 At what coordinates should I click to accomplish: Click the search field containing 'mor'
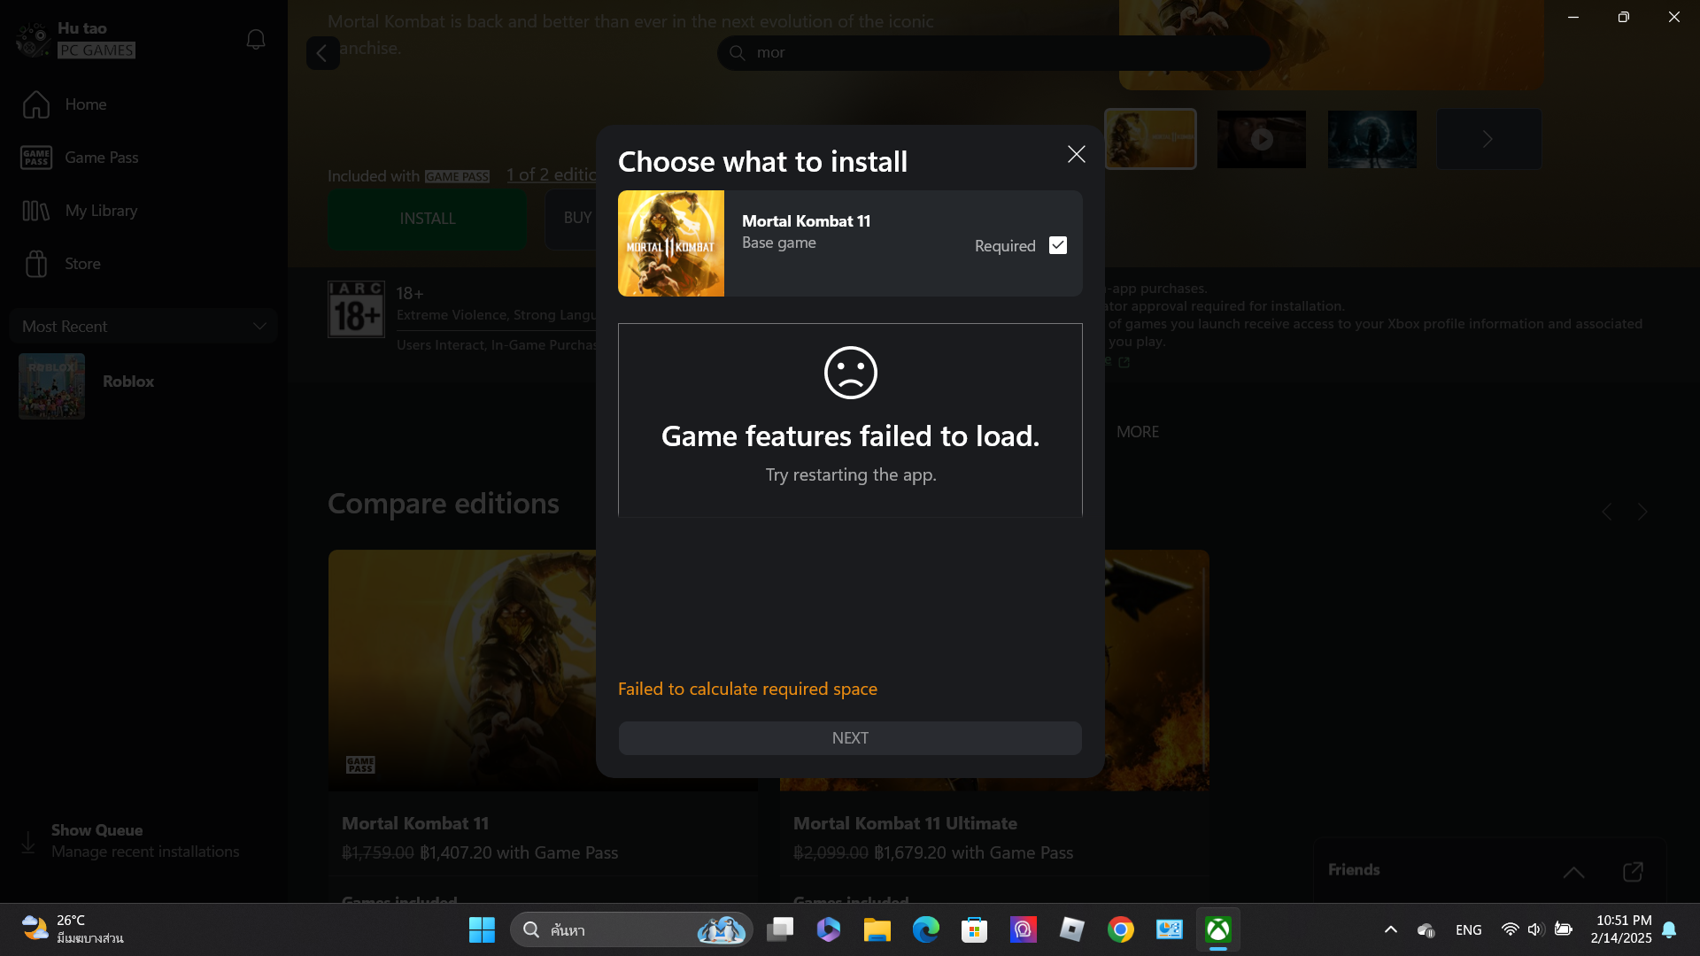tap(993, 53)
